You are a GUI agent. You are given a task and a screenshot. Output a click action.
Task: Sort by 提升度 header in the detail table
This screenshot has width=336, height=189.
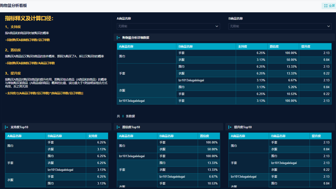click(306, 46)
